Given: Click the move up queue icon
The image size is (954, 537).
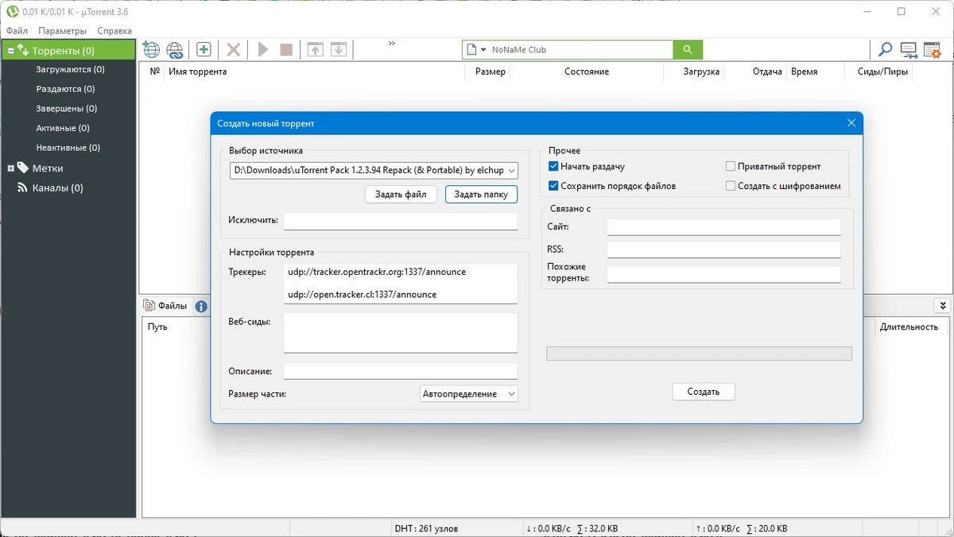Looking at the screenshot, I should pyautogui.click(x=316, y=49).
